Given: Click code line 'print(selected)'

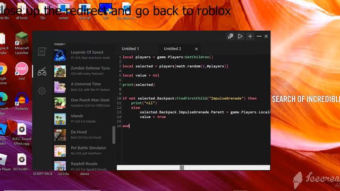Looking at the screenshot, I should coord(139,85).
